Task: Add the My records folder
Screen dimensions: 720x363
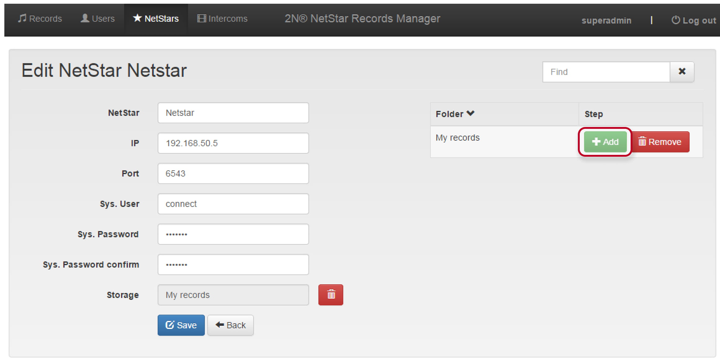Action: pos(605,142)
